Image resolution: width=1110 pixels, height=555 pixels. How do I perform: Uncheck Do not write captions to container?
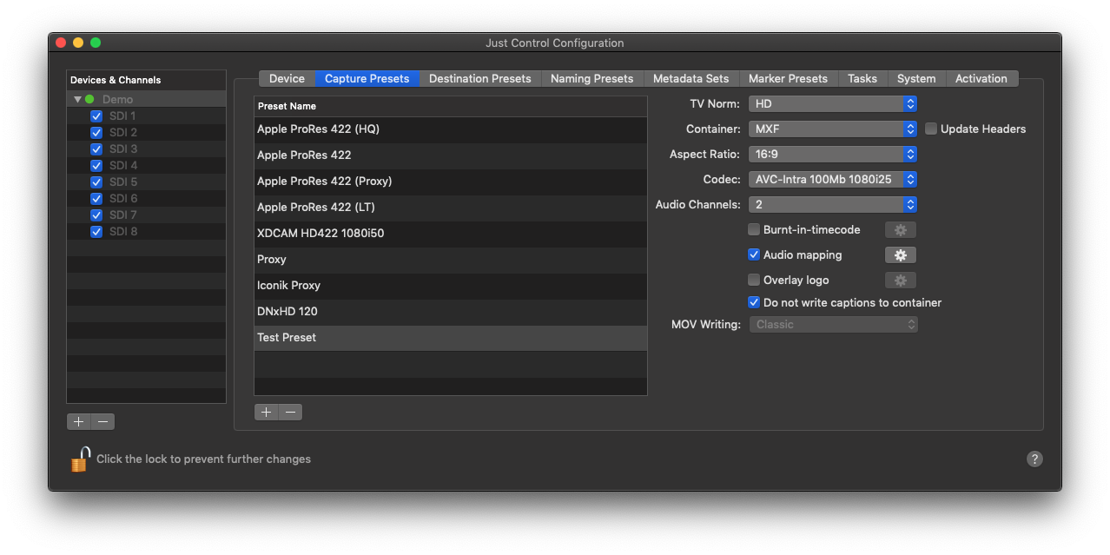(x=754, y=303)
